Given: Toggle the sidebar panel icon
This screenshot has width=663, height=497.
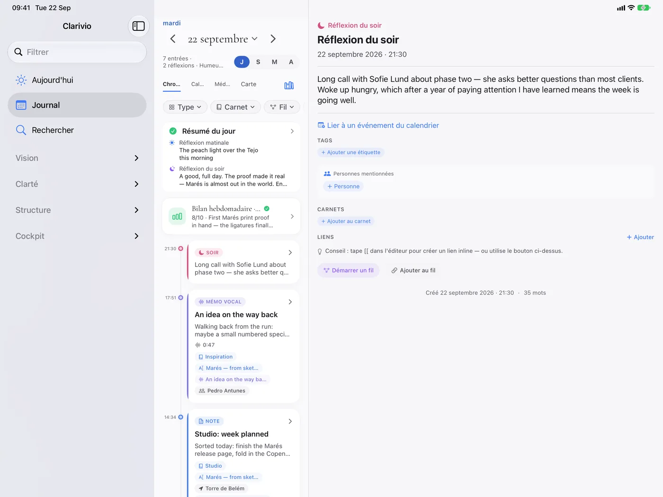Looking at the screenshot, I should (139, 26).
